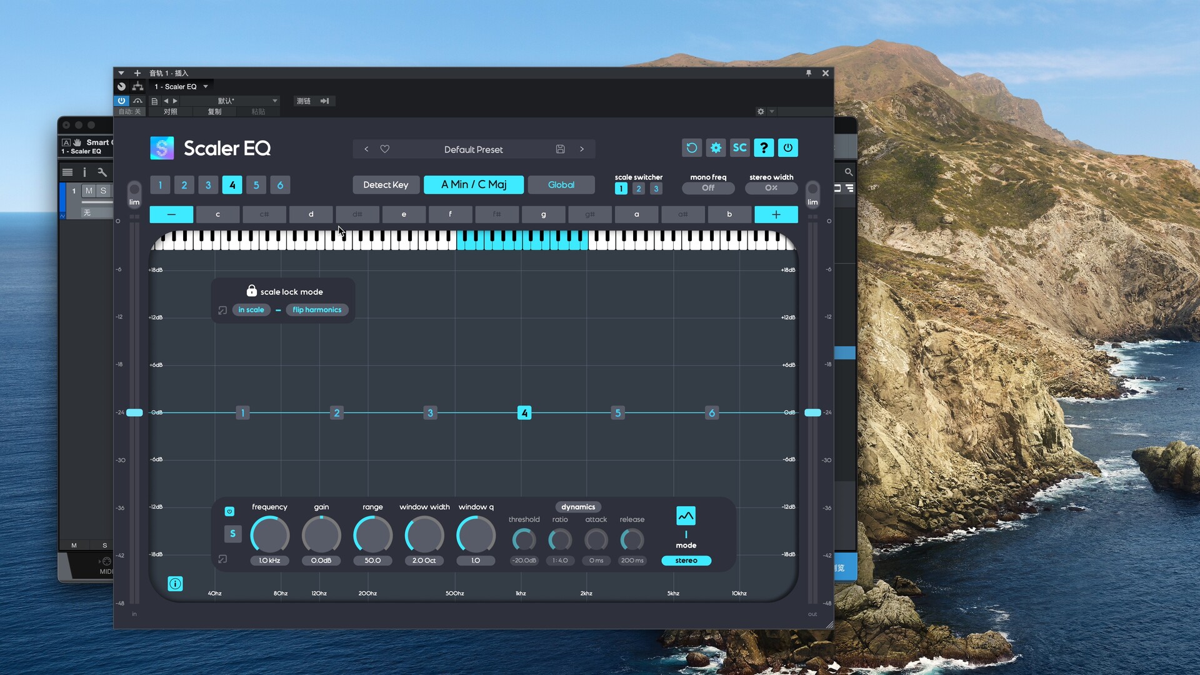Open the gear icon at plugin header right
This screenshot has height=675, width=1200.
[761, 111]
